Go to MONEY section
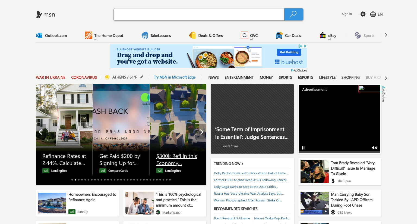This screenshot has width=417, height=224. (266, 77)
